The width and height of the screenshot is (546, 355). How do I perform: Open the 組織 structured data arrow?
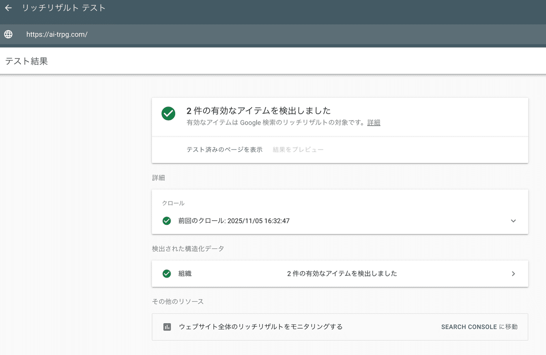coord(513,274)
